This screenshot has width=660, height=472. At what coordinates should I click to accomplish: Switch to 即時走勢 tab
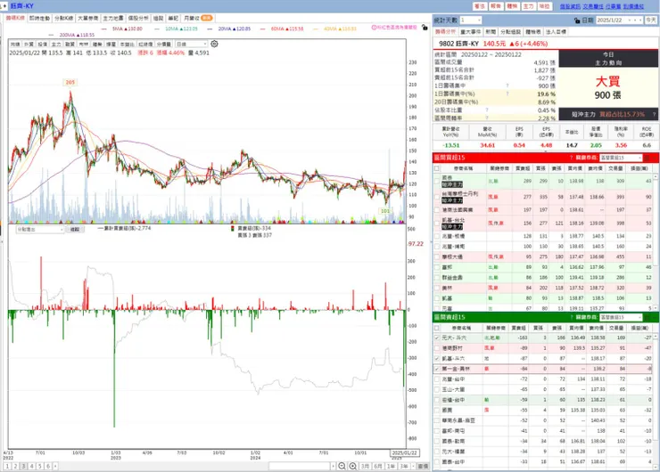point(39,18)
